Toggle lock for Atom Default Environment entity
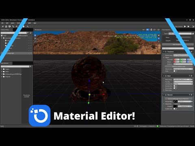The image size is (195, 146). pyautogui.click(x=31, y=38)
